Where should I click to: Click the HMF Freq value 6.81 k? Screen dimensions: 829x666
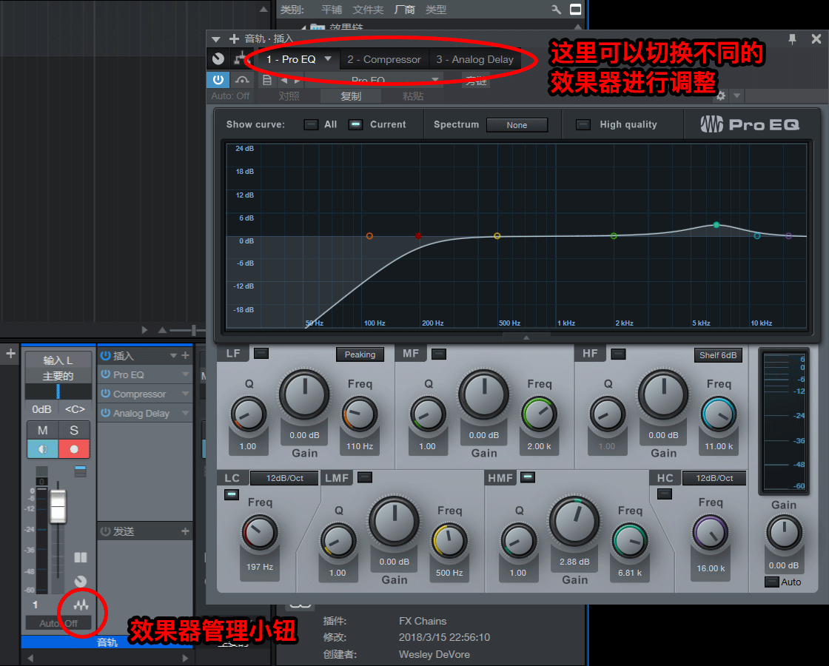click(x=630, y=573)
